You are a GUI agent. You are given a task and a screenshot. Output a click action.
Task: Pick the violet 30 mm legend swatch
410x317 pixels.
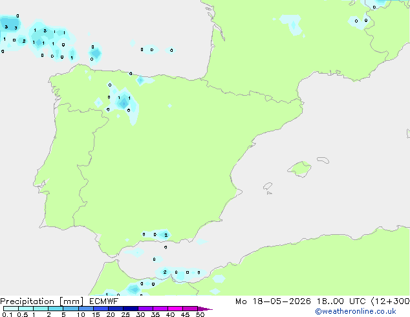pyautogui.click(x=146, y=309)
